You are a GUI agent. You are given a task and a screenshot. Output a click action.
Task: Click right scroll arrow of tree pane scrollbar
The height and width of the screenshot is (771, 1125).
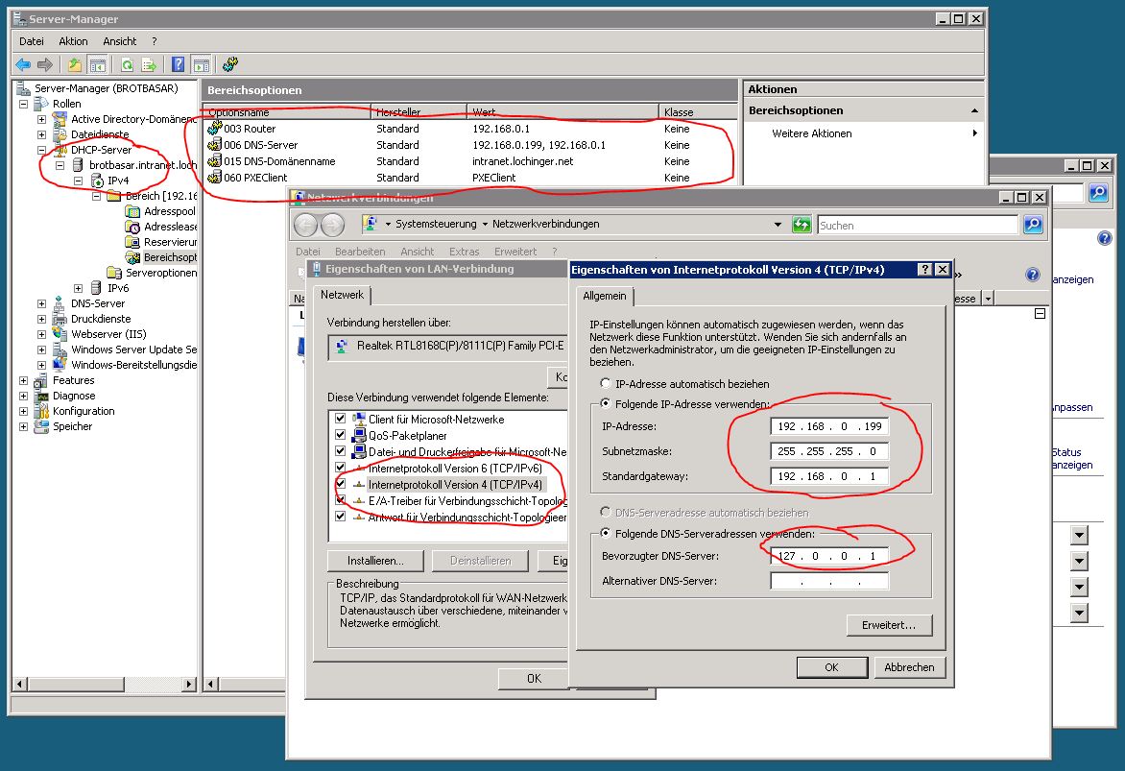(189, 685)
